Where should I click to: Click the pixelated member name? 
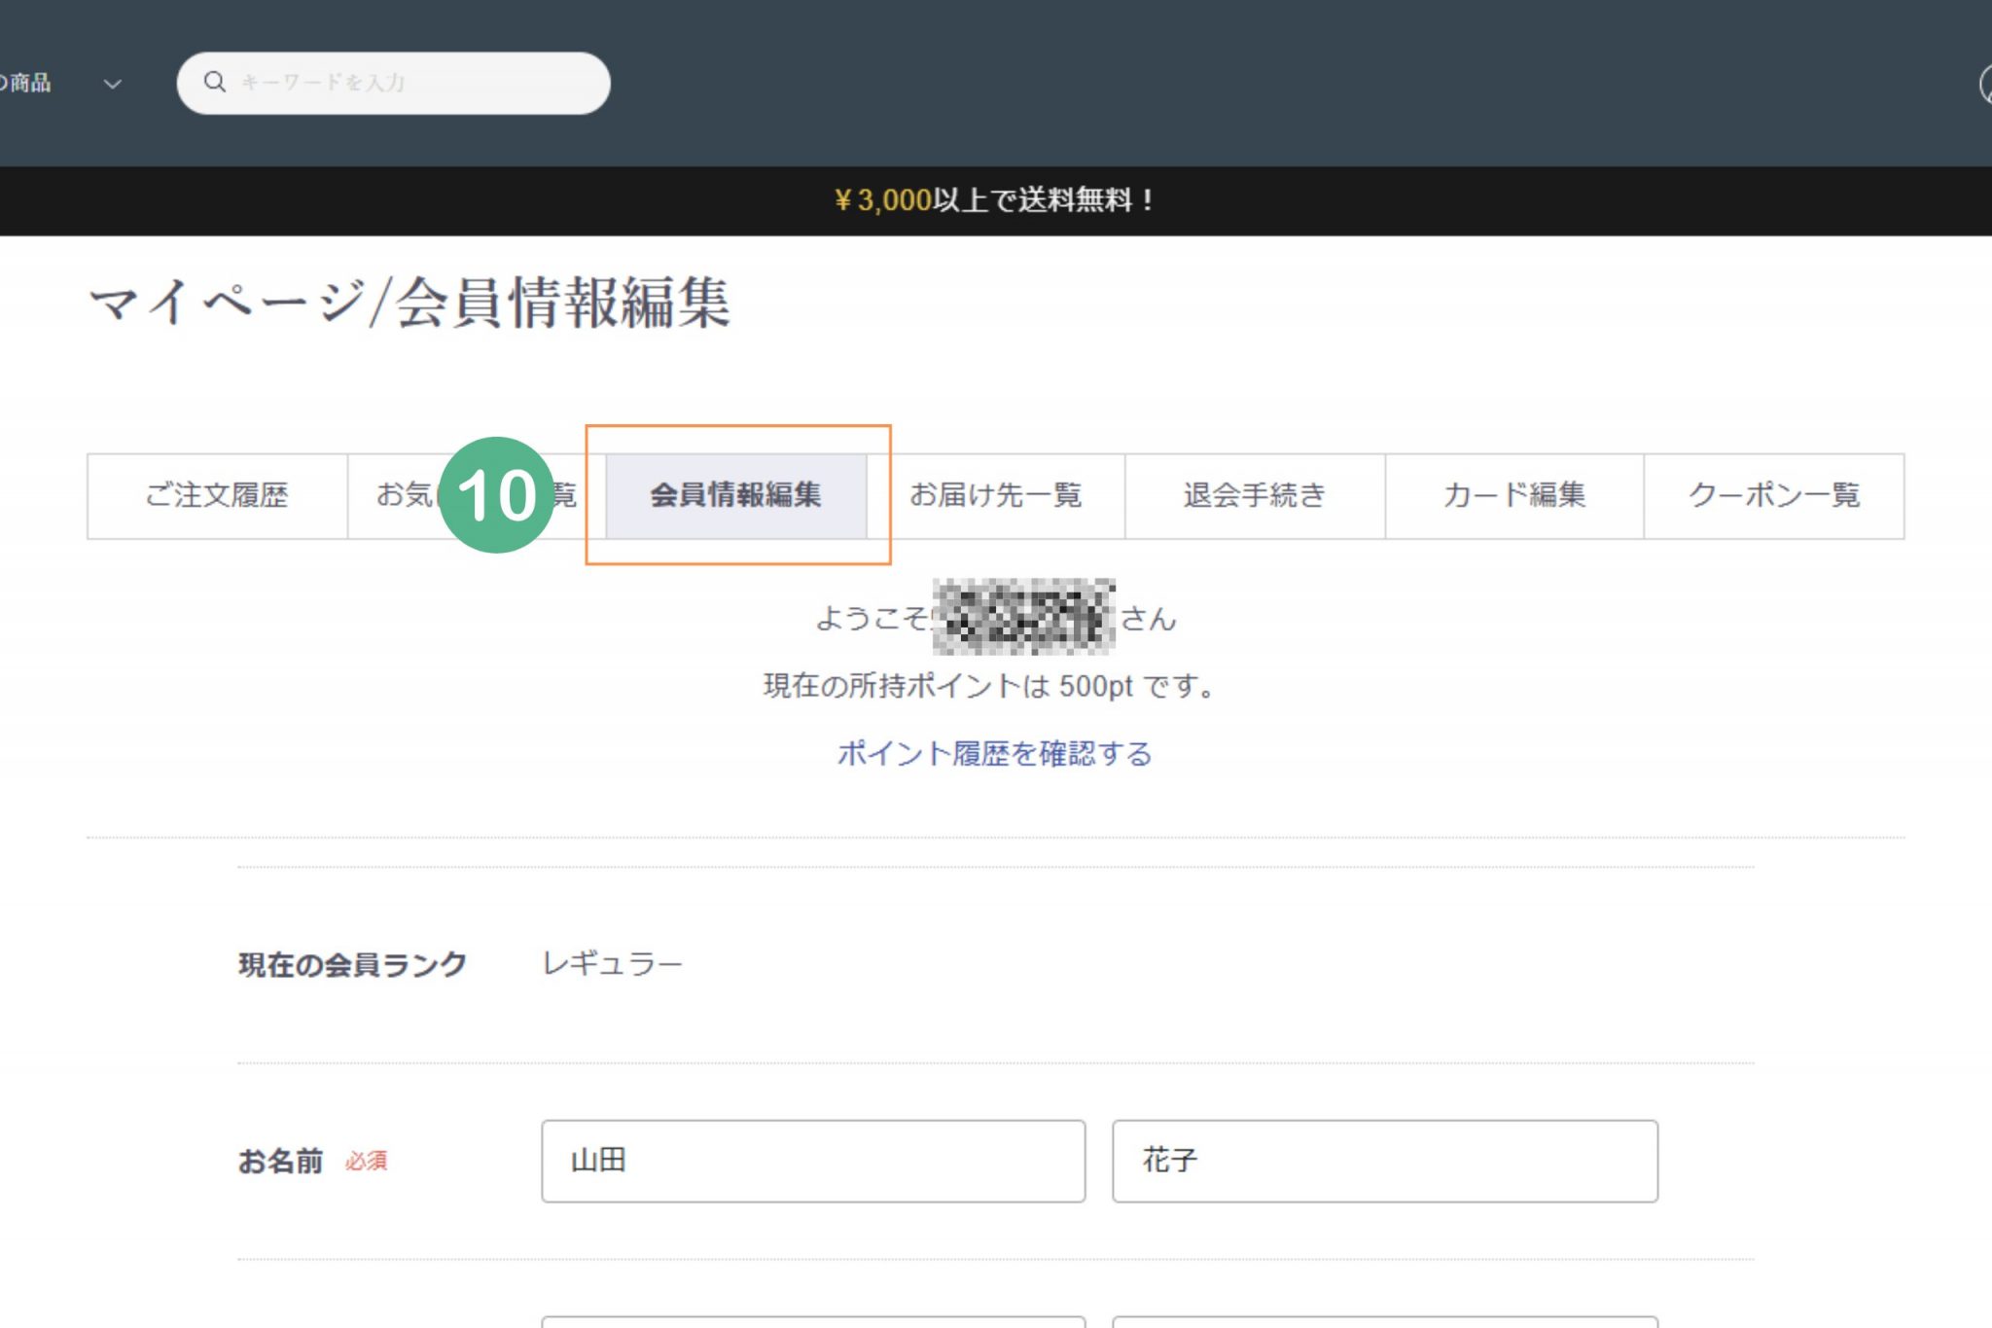click(x=1023, y=617)
